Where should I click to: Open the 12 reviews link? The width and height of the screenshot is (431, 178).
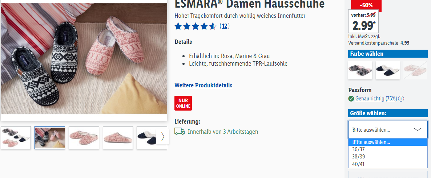(x=225, y=26)
